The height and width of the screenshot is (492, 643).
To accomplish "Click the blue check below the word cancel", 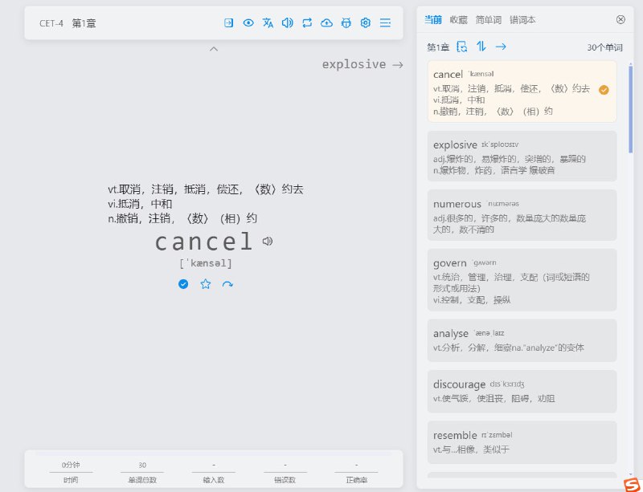I will (x=183, y=284).
